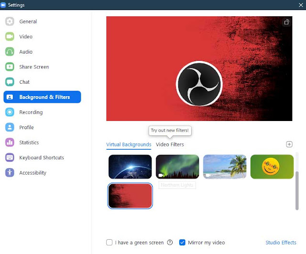This screenshot has height=254, width=306.
Task: Enable I have a green screen
Action: [109, 243]
